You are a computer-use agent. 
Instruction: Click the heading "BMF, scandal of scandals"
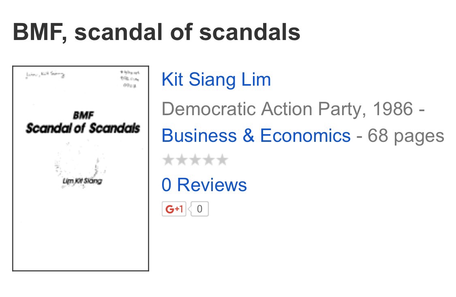tap(156, 32)
